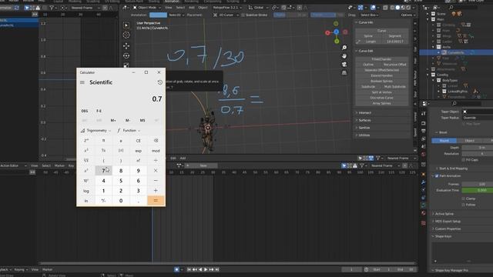This screenshot has height=277, width=493.
Task: Click the red X axis on navigation gizmo
Action: tap(327, 32)
